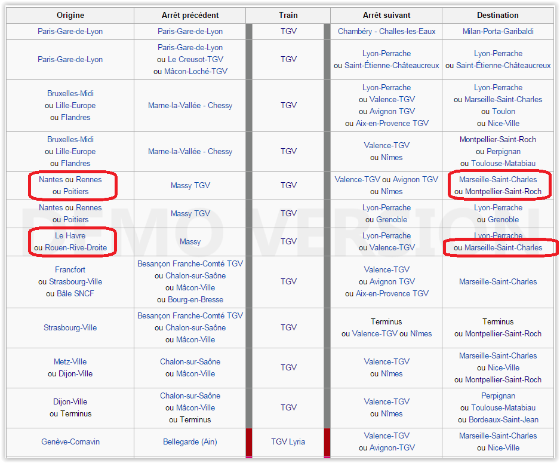This screenshot has height=463, width=560.
Task: Open Avignon TGV in the Massy TGV row
Action: click(x=416, y=180)
